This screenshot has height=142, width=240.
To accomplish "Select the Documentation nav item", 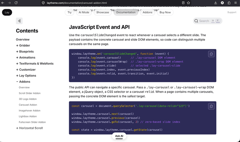I will pyautogui.click(x=126, y=12).
